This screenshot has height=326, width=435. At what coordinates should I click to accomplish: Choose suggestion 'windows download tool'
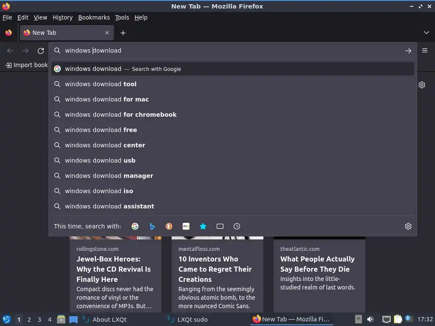232,84
